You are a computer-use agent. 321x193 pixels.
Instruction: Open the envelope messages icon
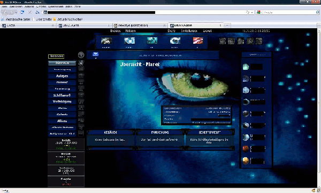(95, 54)
